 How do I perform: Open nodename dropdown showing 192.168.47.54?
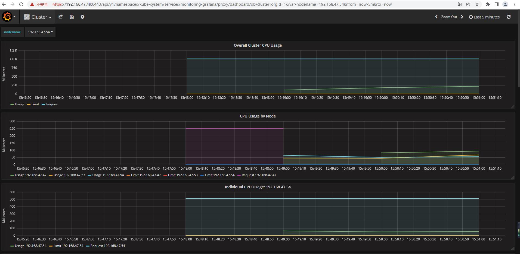tap(40, 32)
